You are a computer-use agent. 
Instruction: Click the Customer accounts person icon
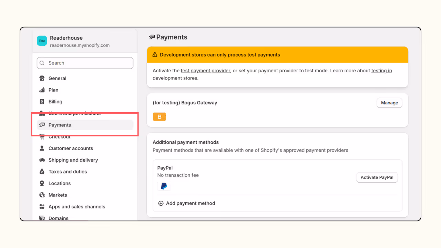coord(42,148)
